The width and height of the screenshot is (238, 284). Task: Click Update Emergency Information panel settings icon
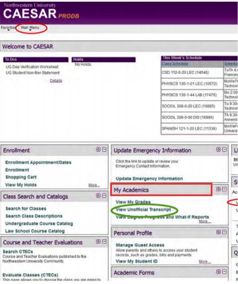click(218, 150)
